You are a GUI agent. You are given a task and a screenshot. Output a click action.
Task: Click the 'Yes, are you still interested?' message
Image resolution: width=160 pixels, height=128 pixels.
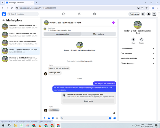coord(105,84)
